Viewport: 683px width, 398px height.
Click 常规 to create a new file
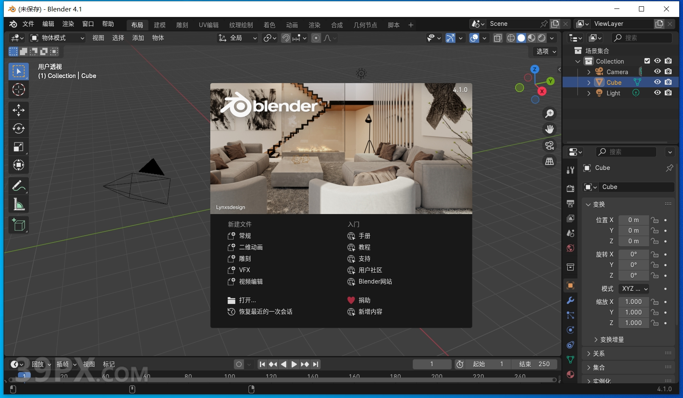[245, 236]
